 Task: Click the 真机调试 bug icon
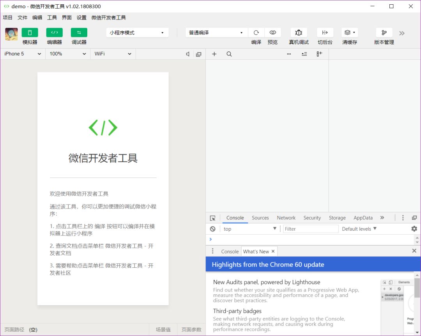(x=299, y=32)
